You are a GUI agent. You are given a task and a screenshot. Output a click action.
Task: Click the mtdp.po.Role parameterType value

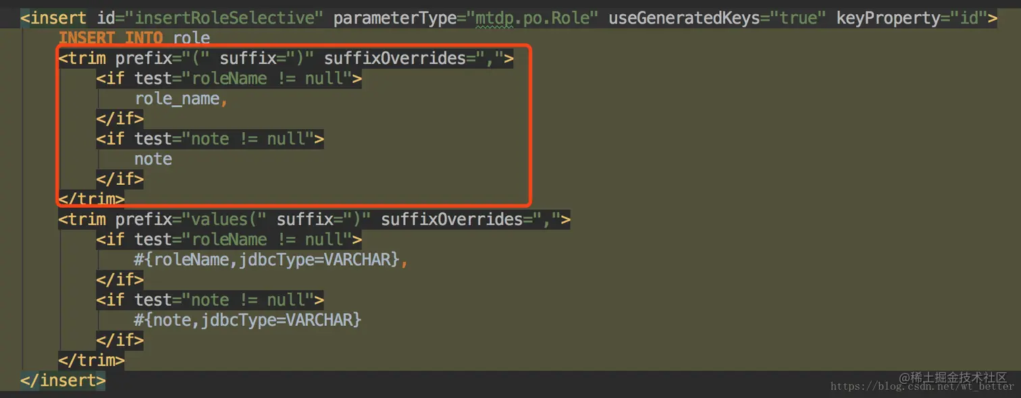[x=532, y=18]
